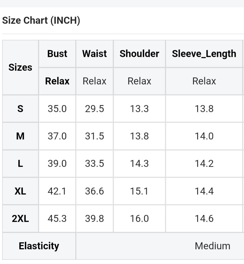Click the S size row label
This screenshot has height=264, width=244.
point(20,109)
